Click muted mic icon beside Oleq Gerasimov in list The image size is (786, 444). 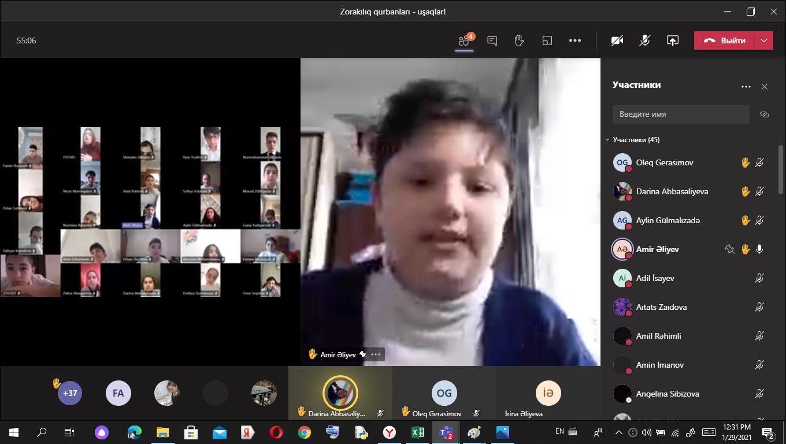click(x=760, y=162)
